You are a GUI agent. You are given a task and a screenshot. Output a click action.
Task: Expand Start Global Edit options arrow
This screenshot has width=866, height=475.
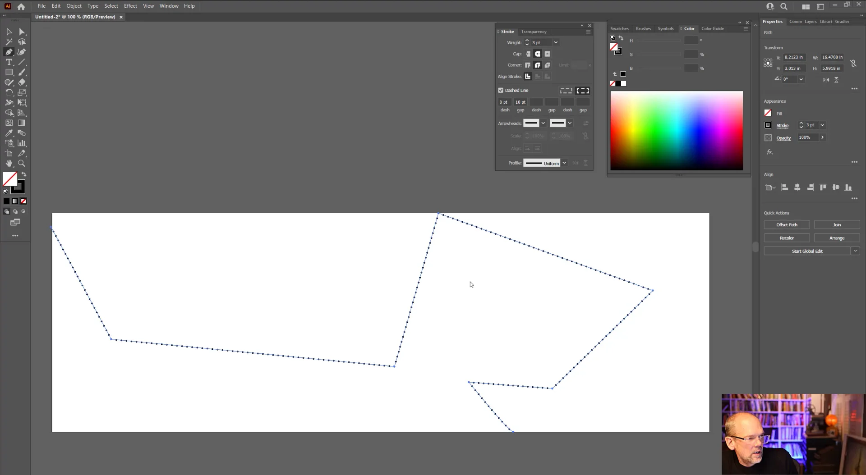click(x=855, y=251)
